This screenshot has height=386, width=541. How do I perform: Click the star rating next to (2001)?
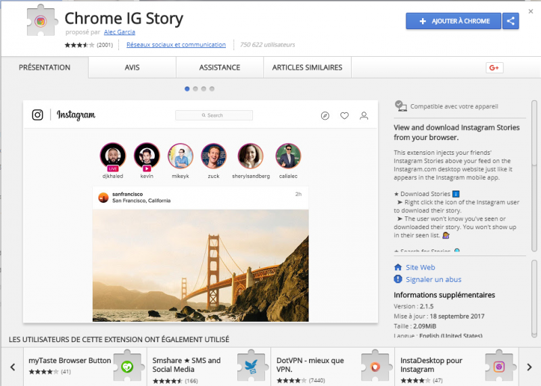(x=79, y=45)
